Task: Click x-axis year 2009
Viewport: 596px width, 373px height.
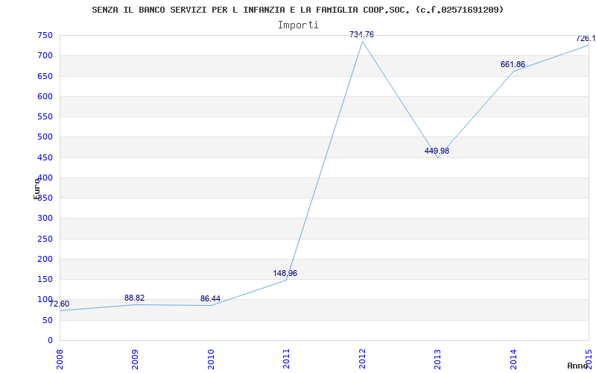Action: click(136, 359)
